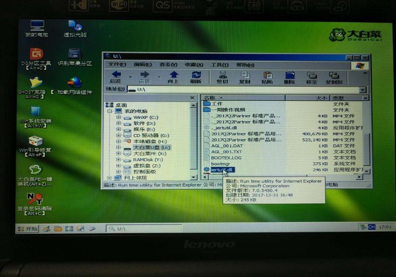Click the U:\ address field
This screenshot has height=277, width=396.
point(244,90)
